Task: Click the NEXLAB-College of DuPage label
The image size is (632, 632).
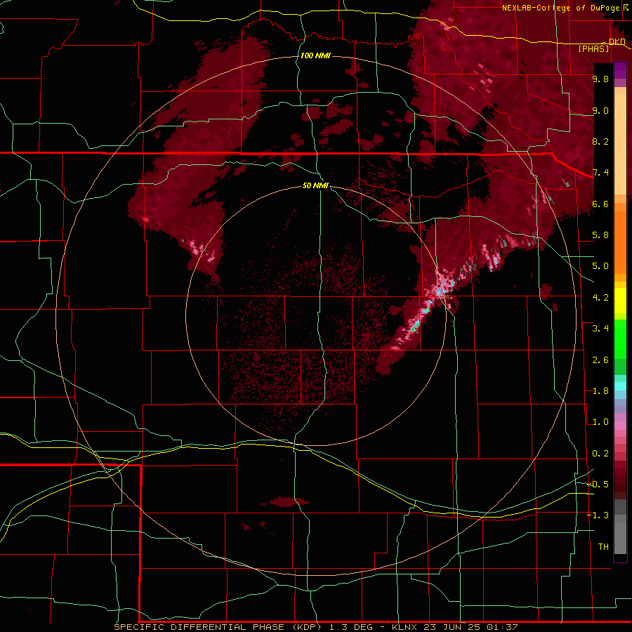Action: coord(562,8)
